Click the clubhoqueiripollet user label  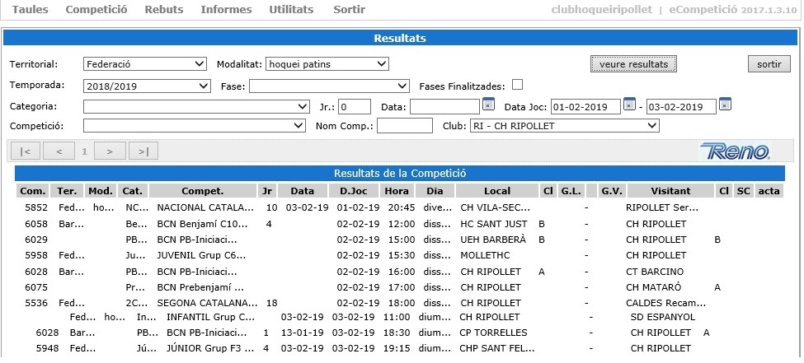[x=601, y=10]
